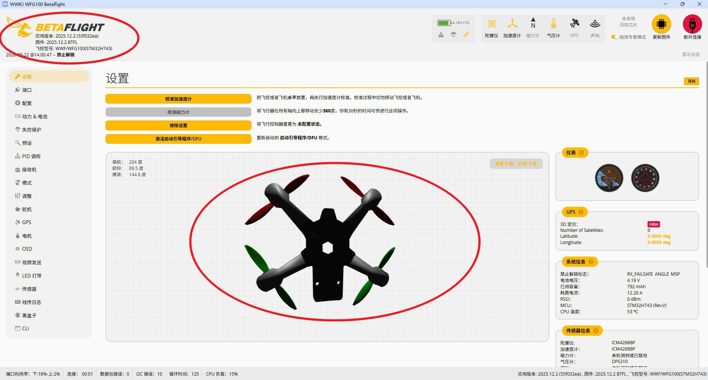The height and width of the screenshot is (380, 708).
Task: Open the 调整 adjustments tab
Action: click(49, 196)
